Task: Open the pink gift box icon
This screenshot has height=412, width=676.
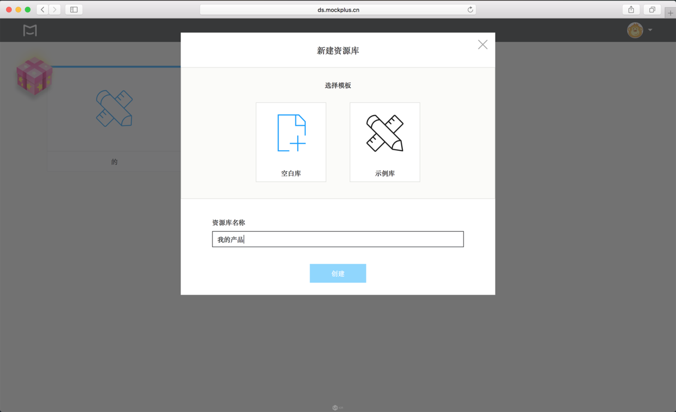Action: pos(34,76)
